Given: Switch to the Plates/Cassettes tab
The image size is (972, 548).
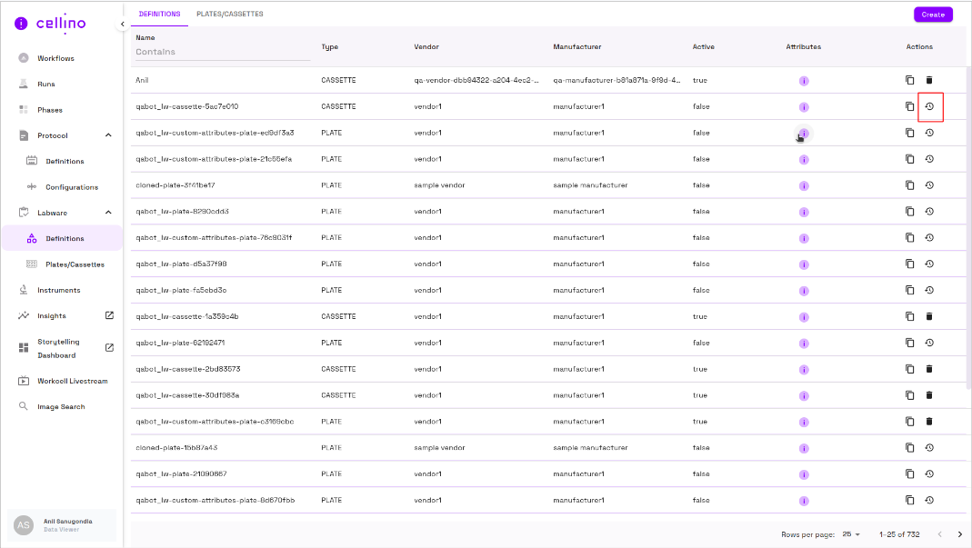Looking at the screenshot, I should [x=230, y=15].
